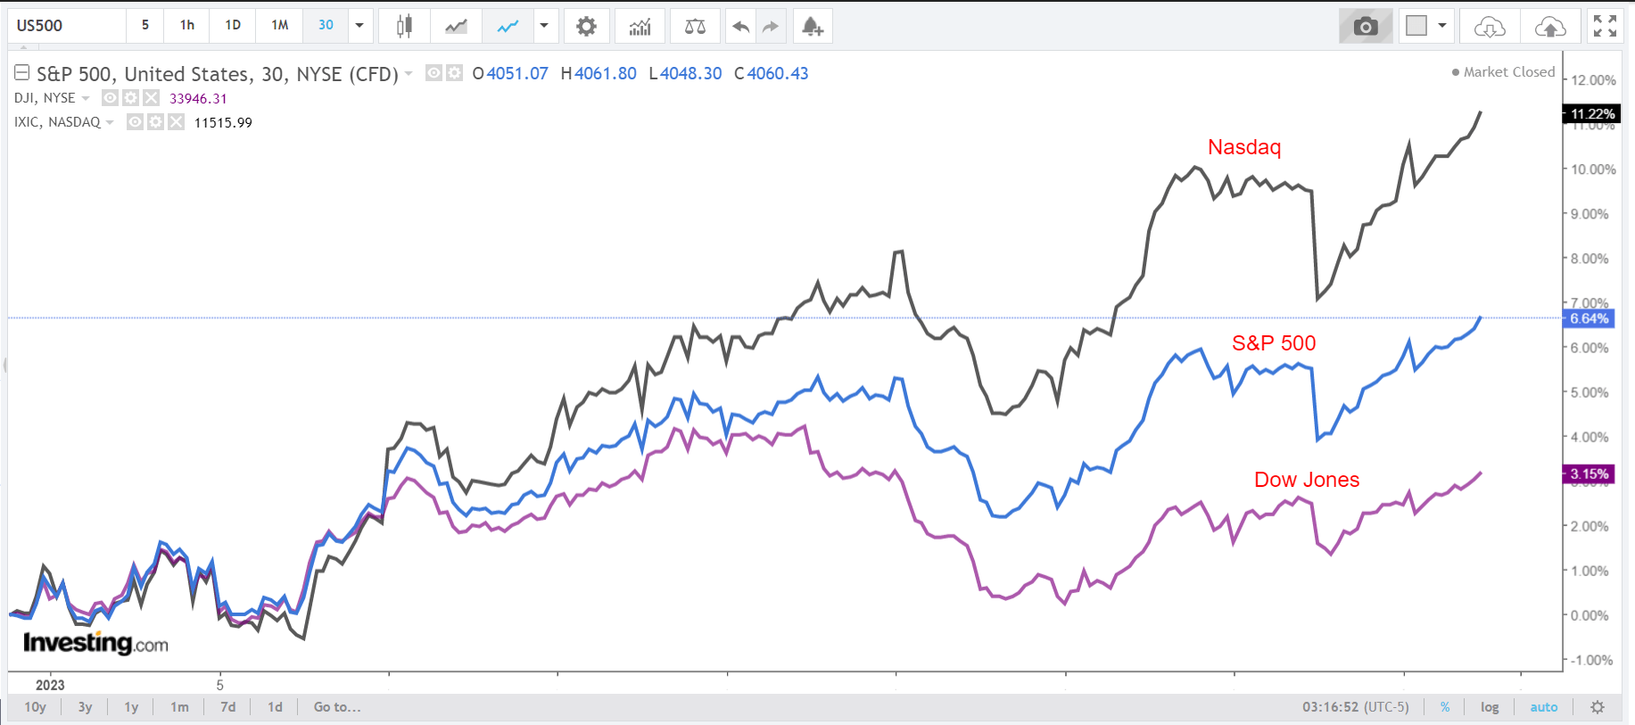
Task: Open the layout square dropdown
Action: [x=1425, y=26]
